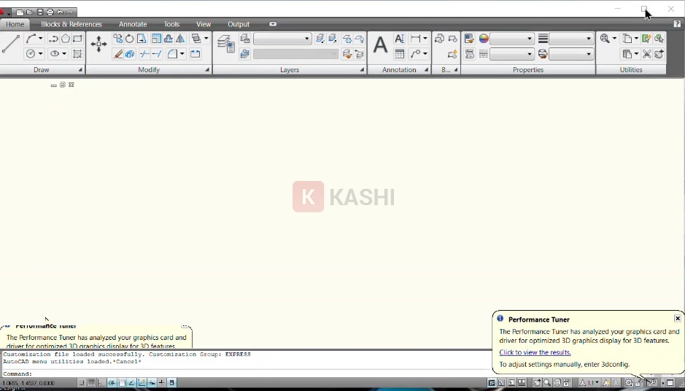Toggle Object Snap in status bar
The width and height of the screenshot is (685, 391).
tap(122, 383)
